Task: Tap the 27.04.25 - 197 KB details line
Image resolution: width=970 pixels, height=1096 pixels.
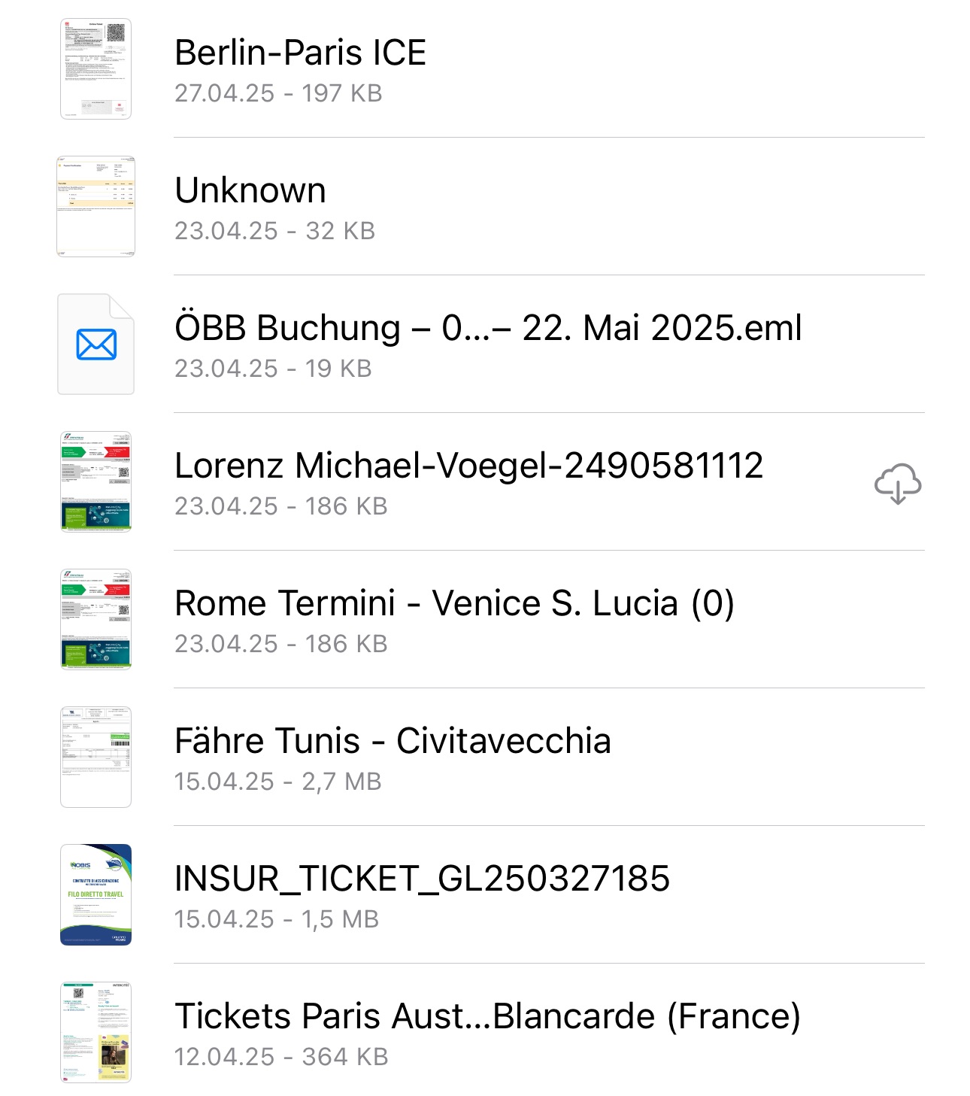Action: (278, 93)
